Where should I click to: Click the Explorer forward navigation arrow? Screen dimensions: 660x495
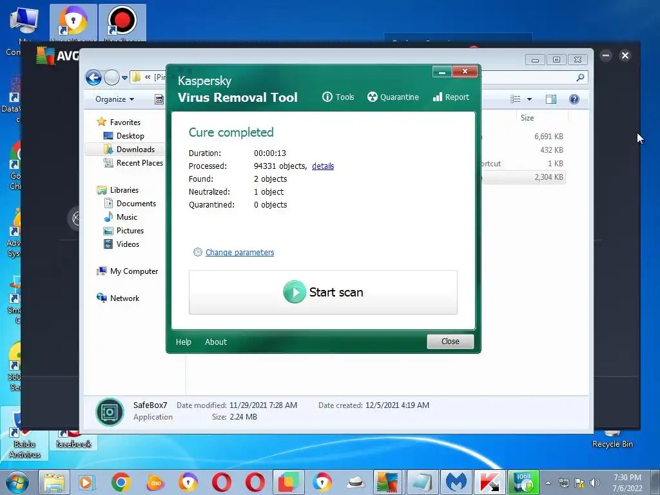click(x=112, y=77)
